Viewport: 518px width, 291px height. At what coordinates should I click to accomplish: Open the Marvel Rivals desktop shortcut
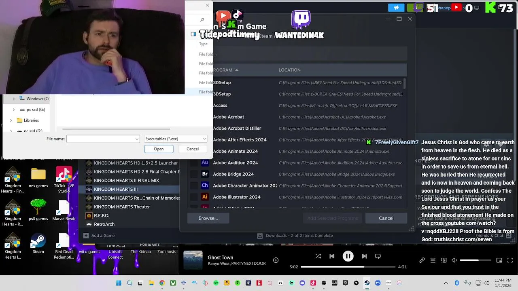click(x=64, y=210)
